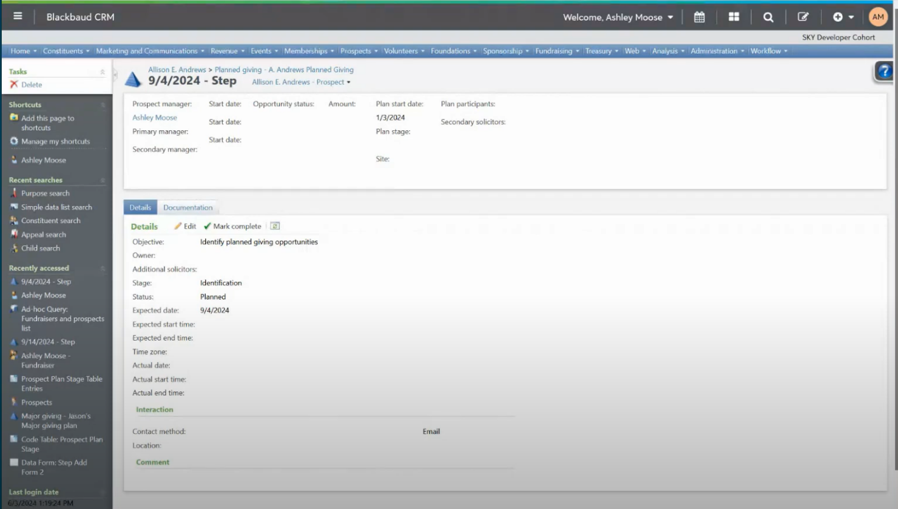Collapse the Recently accessed section
The height and width of the screenshot is (509, 898).
click(103, 268)
